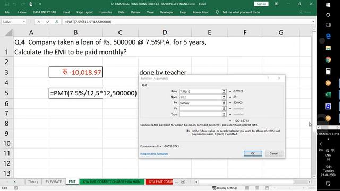Open 'Help on this function' link
The width and height of the screenshot is (340, 191).
click(x=154, y=154)
